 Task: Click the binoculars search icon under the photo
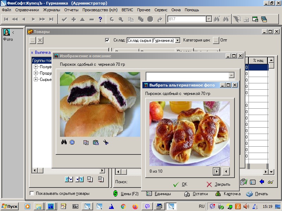[x=64, y=142]
